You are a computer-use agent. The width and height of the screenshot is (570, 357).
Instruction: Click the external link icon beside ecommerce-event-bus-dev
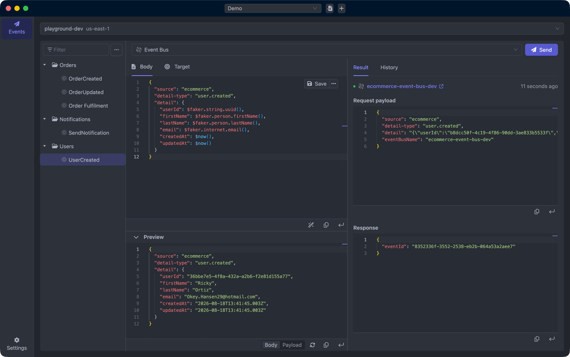point(441,86)
